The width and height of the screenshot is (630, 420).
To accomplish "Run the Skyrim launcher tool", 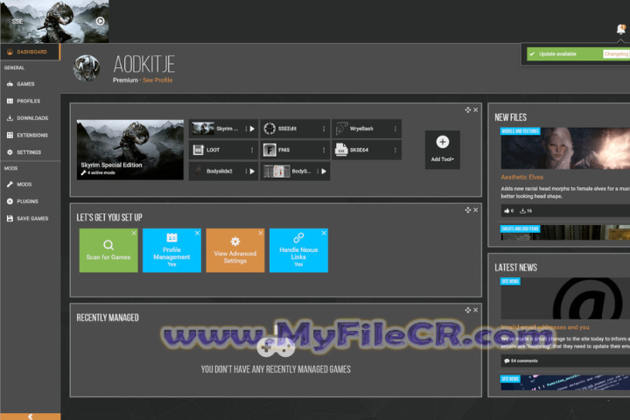I will [252, 129].
